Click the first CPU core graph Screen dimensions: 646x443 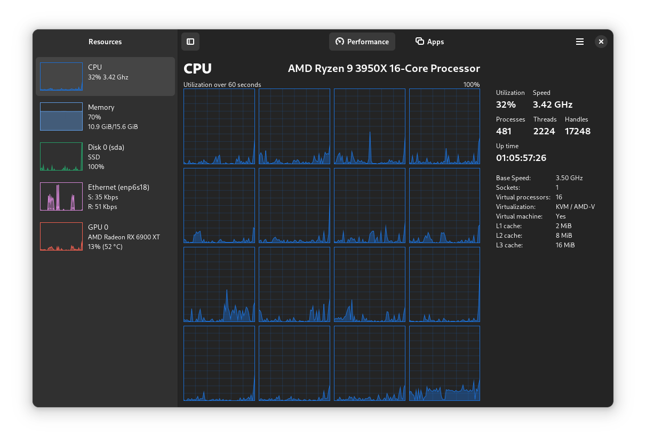click(219, 126)
